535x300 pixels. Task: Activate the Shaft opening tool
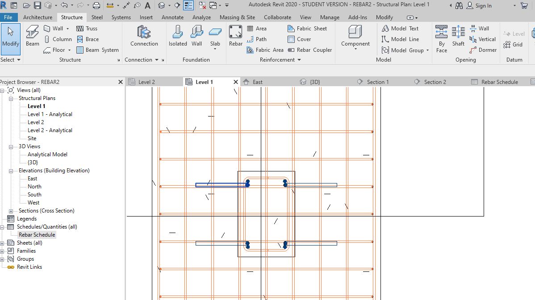(x=458, y=36)
